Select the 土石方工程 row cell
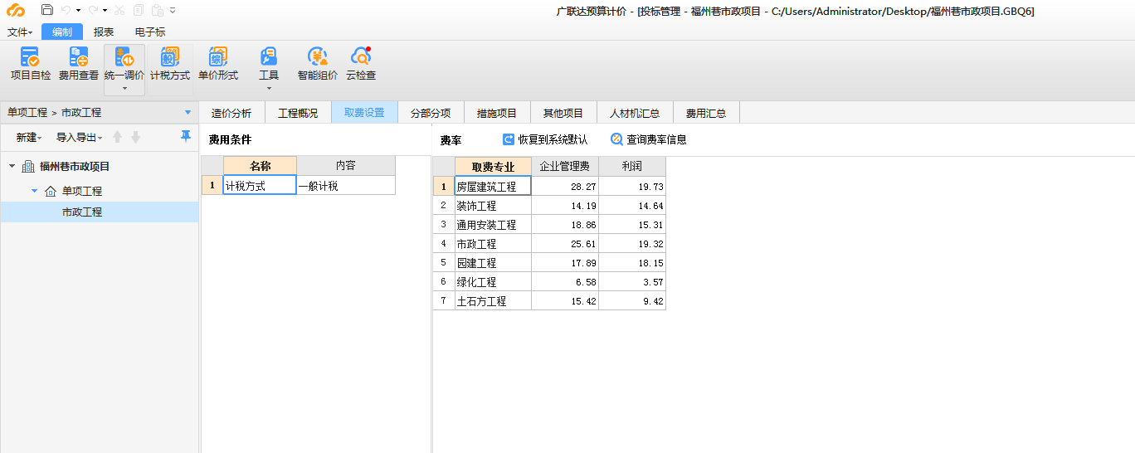 [493, 301]
